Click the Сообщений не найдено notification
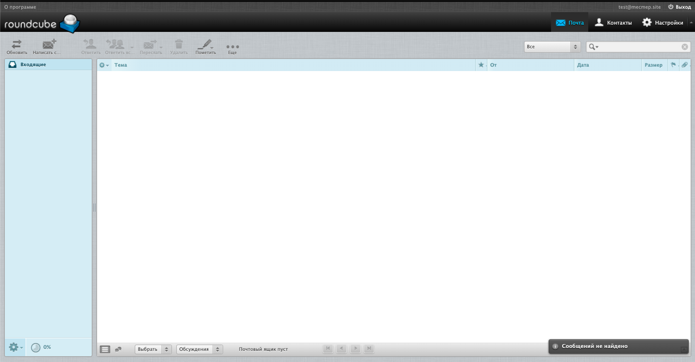 [619, 346]
